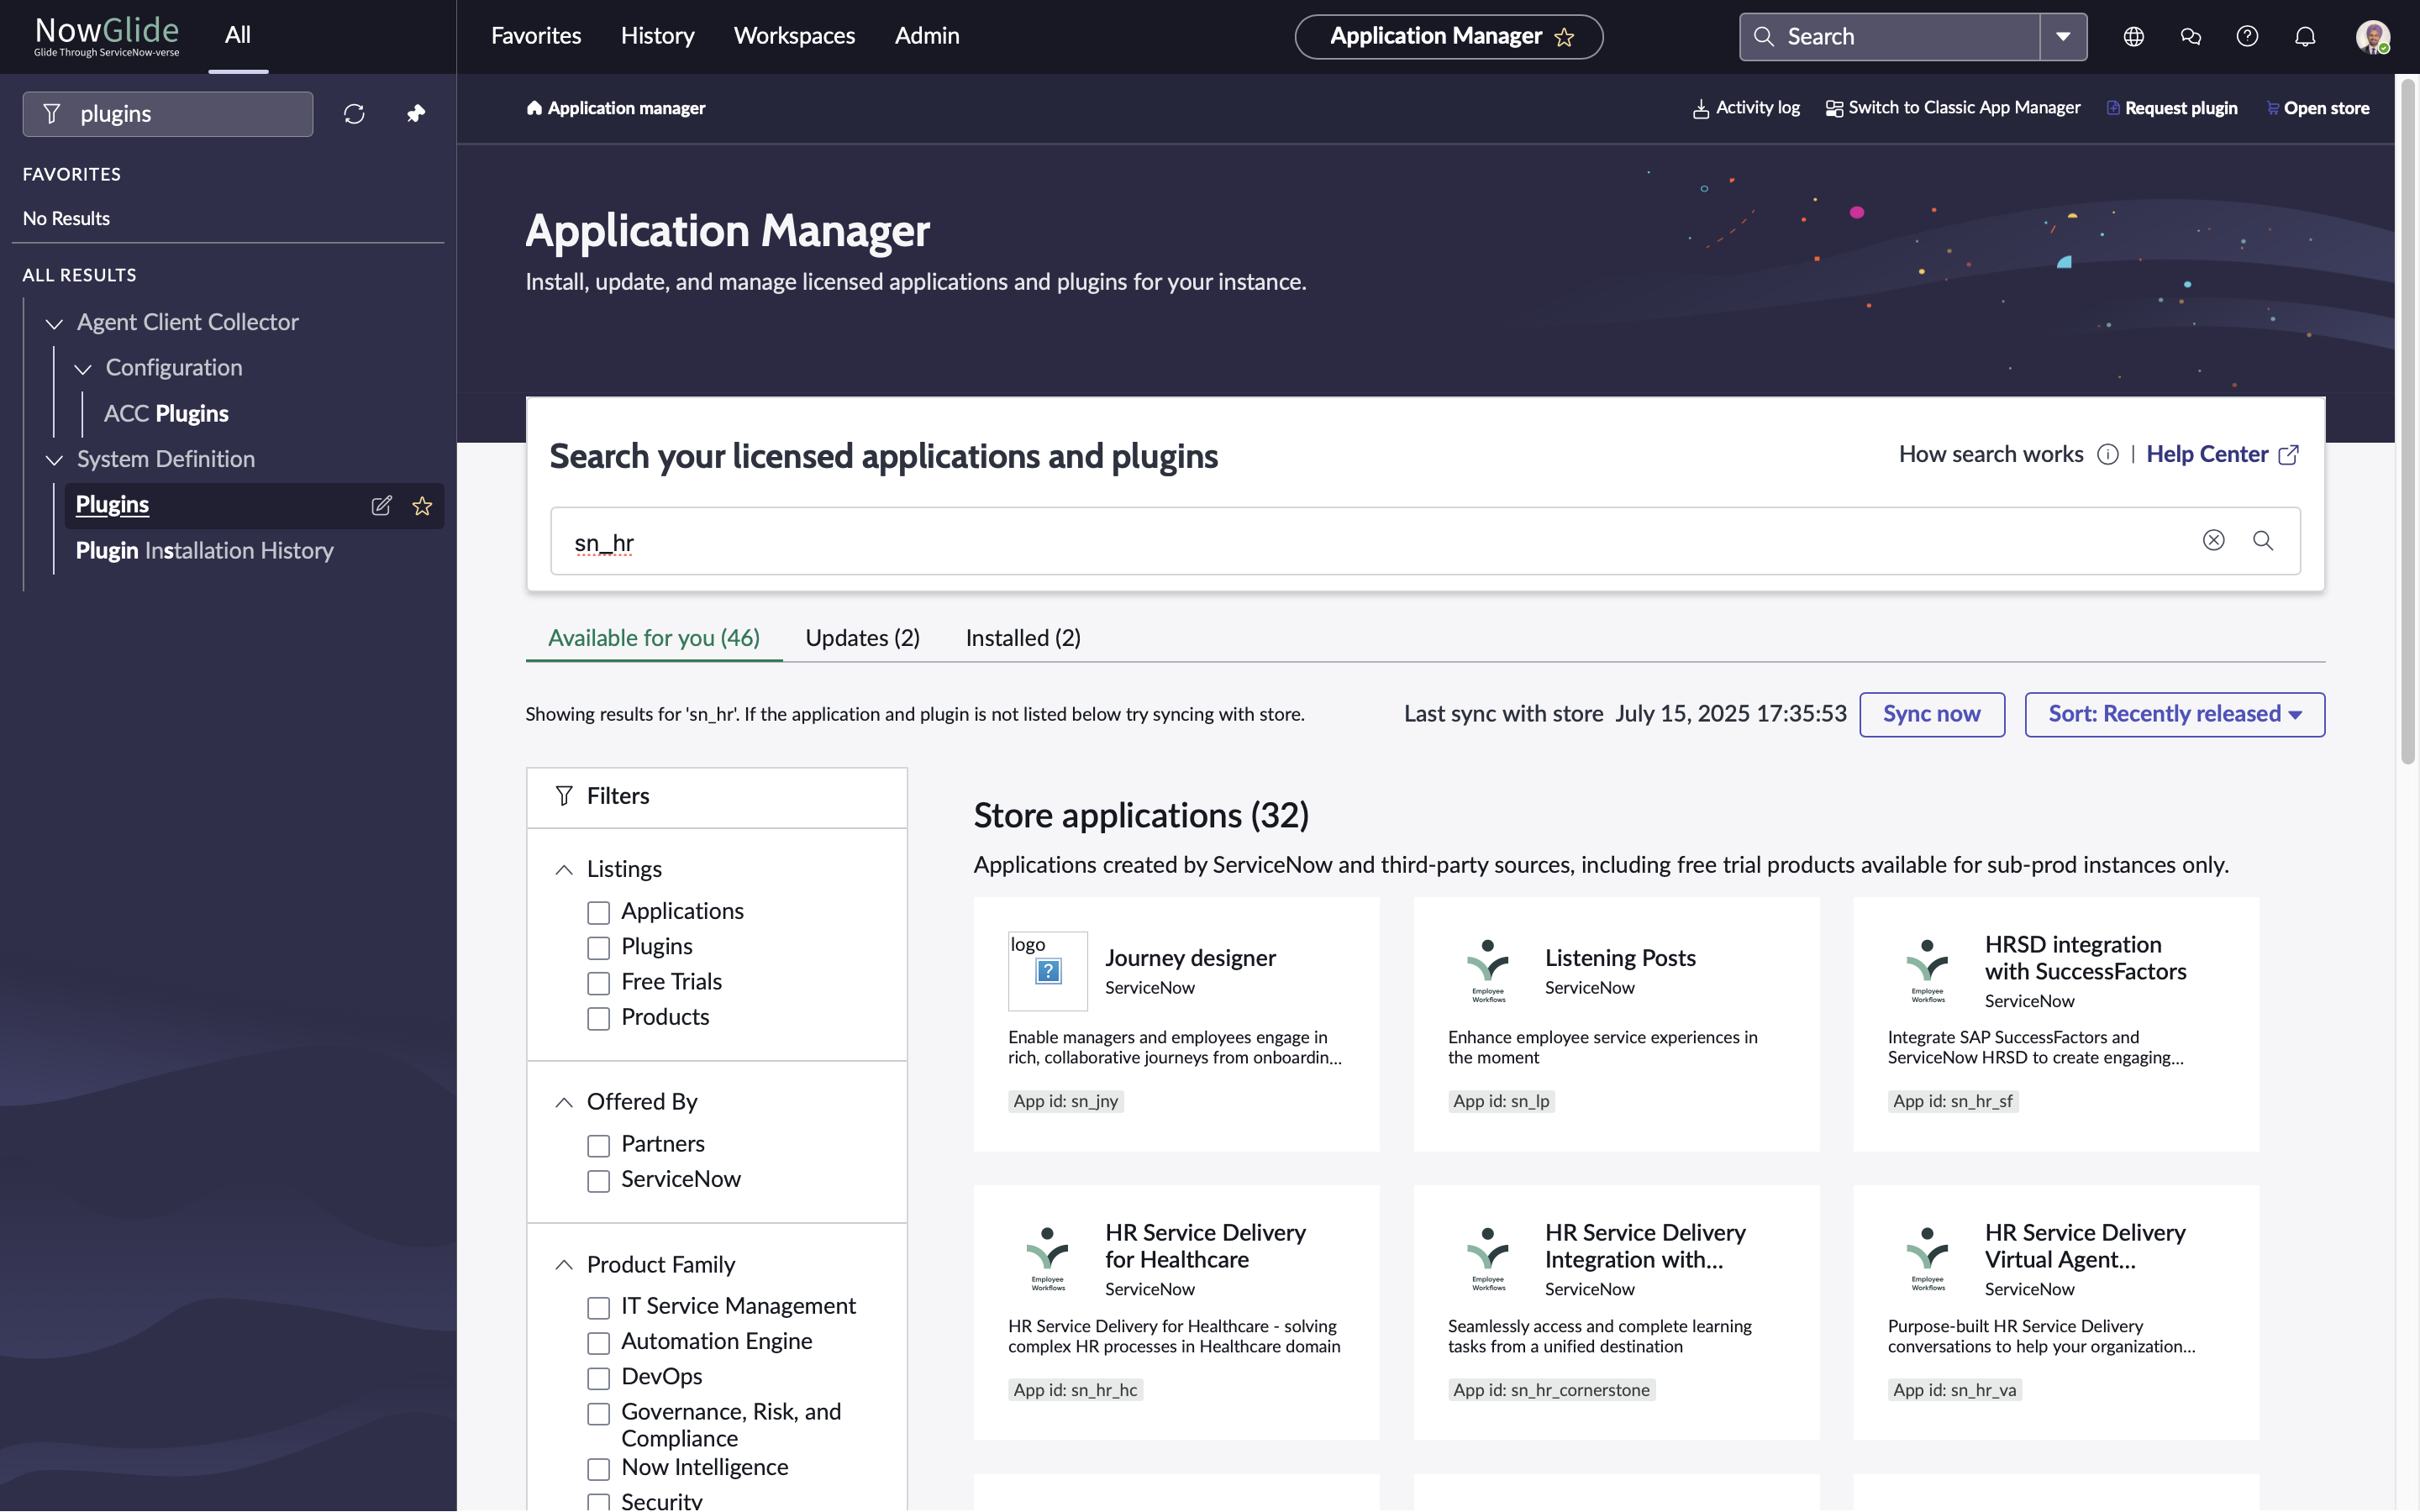Click the global Search field
This screenshot has width=2420, height=1512.
click(x=1890, y=37)
